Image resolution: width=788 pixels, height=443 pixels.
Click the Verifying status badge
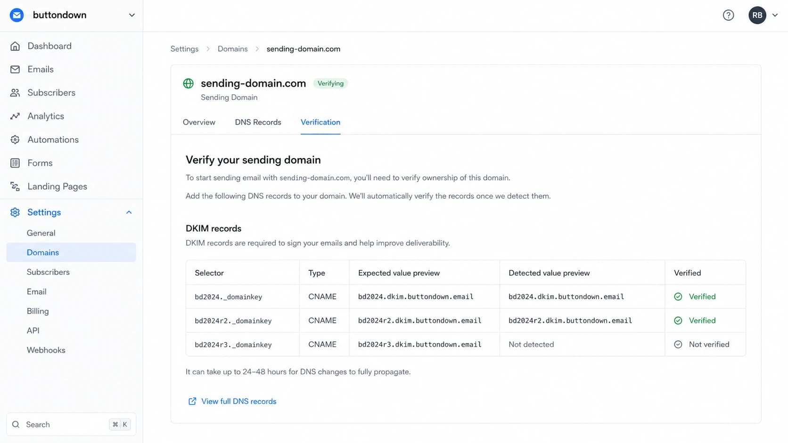pos(330,83)
